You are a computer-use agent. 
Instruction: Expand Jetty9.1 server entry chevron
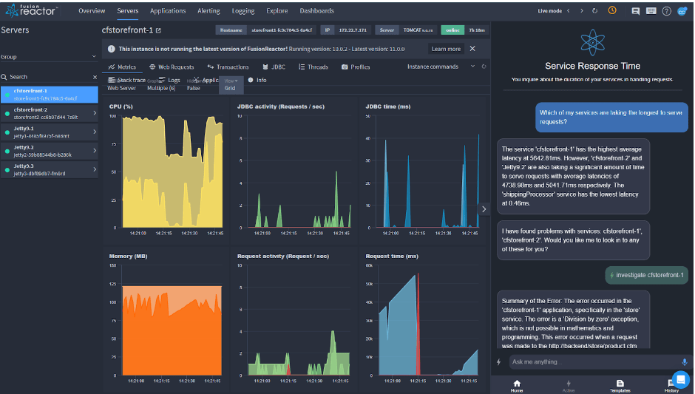(x=95, y=132)
